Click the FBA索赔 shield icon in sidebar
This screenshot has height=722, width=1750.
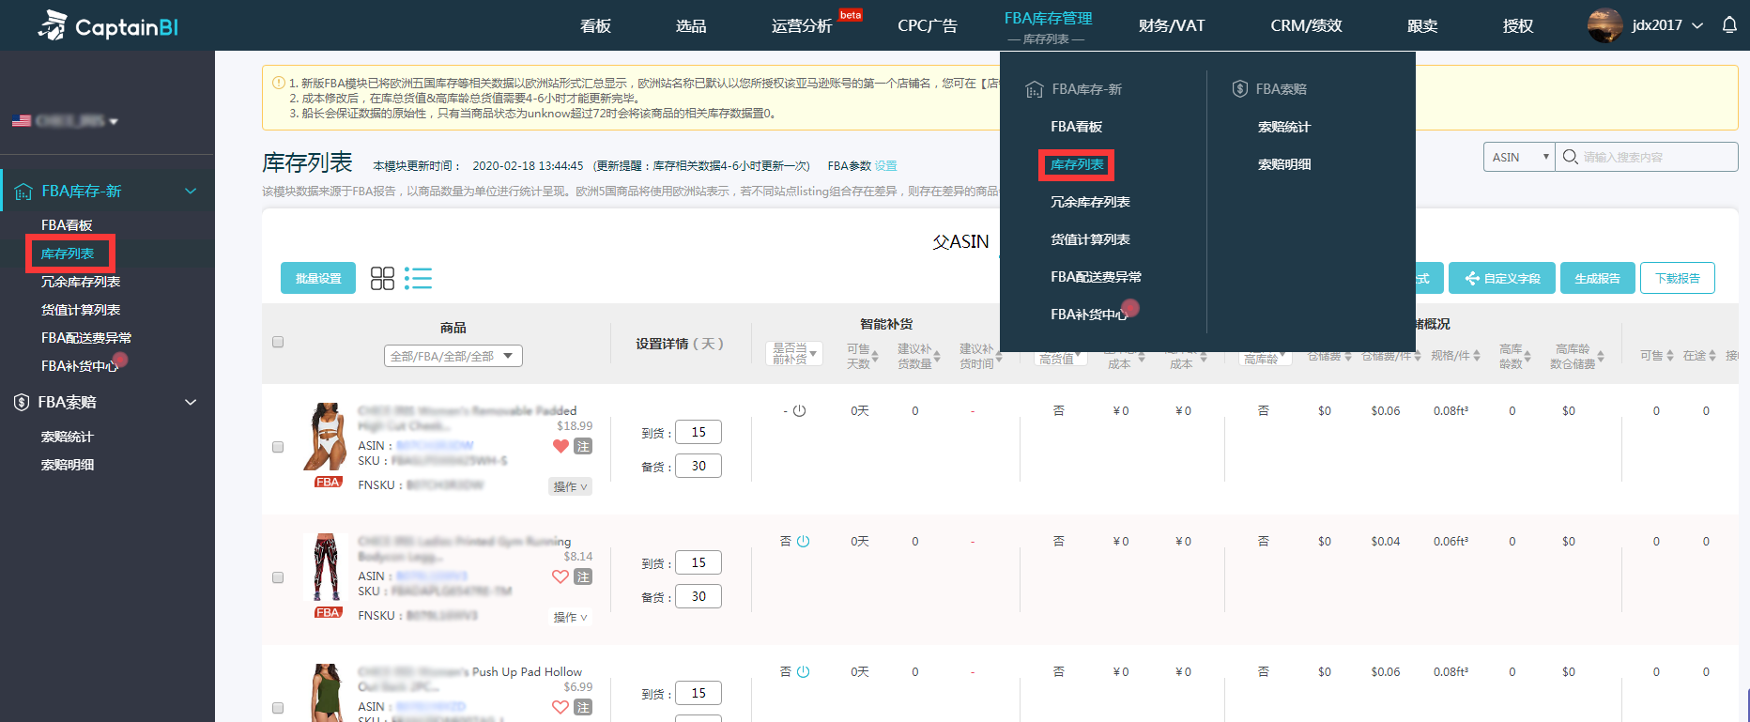coord(22,402)
